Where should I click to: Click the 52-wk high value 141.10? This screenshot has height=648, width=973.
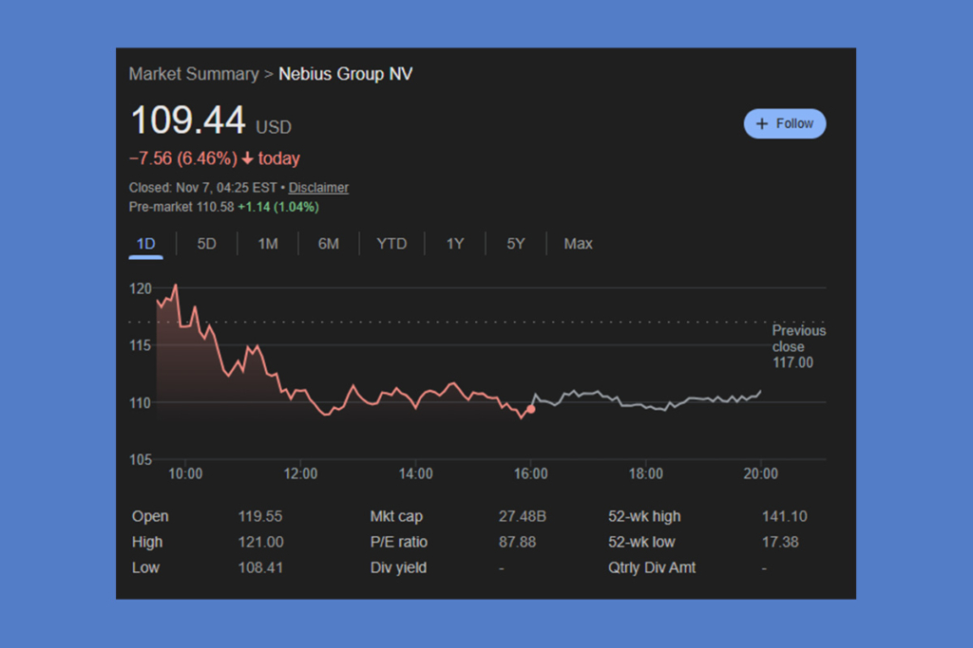tap(784, 516)
